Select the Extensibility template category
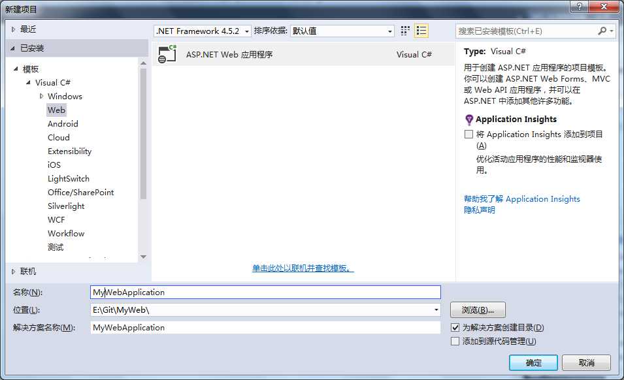The width and height of the screenshot is (624, 380). click(x=70, y=151)
